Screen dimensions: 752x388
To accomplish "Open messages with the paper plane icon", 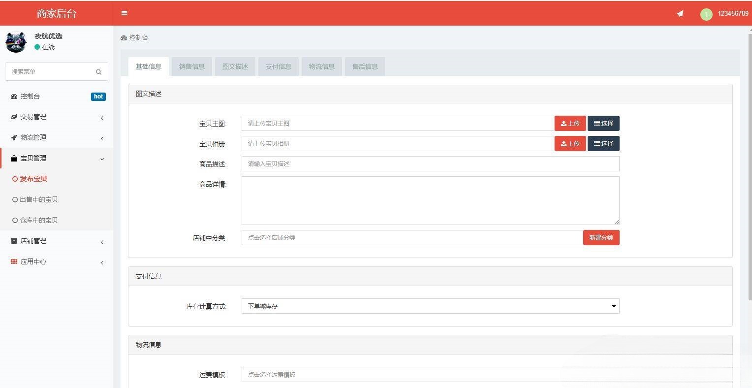I will [x=680, y=14].
